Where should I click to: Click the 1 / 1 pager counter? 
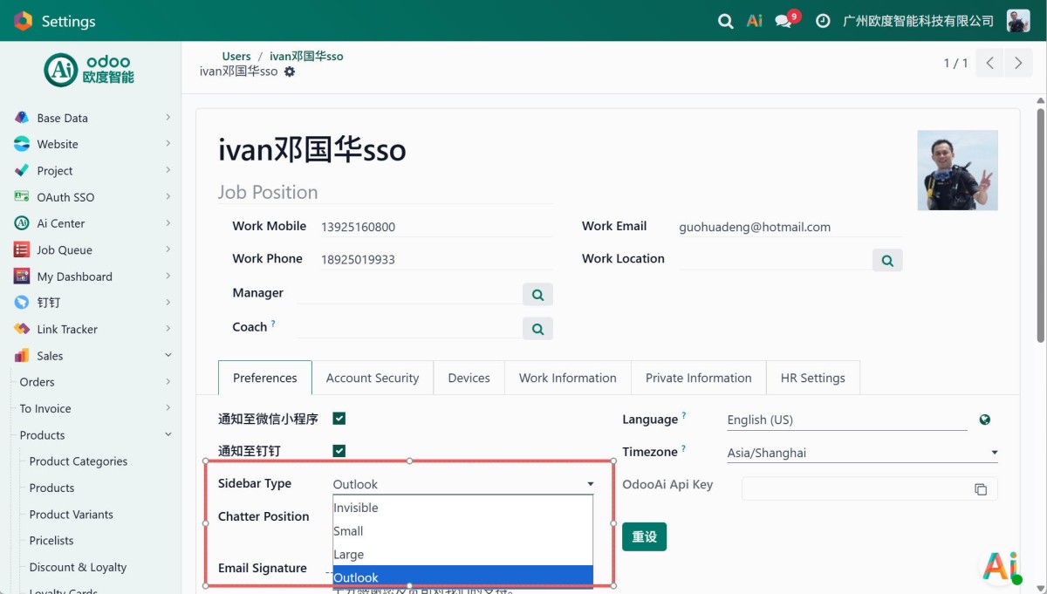(x=955, y=63)
